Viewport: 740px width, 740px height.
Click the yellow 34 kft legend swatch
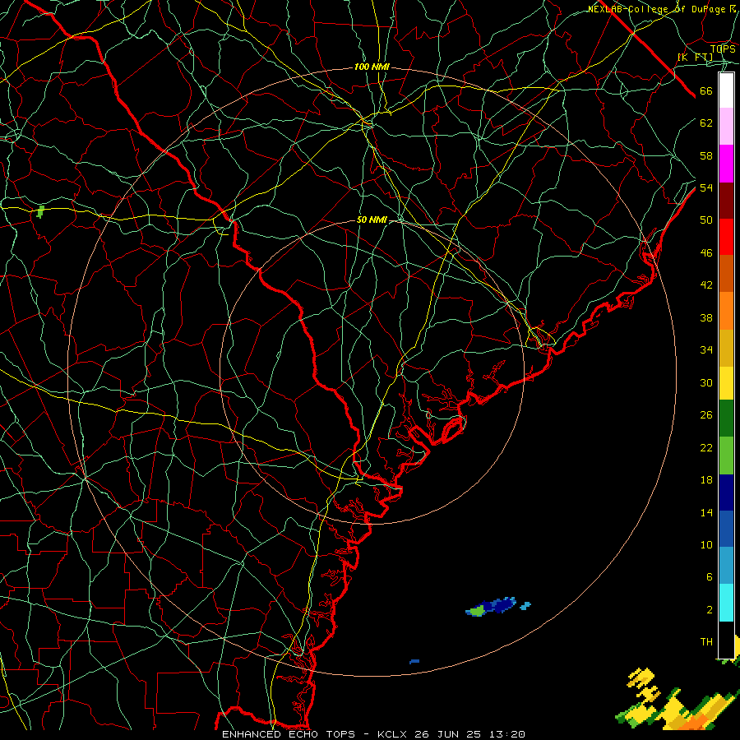(726, 383)
